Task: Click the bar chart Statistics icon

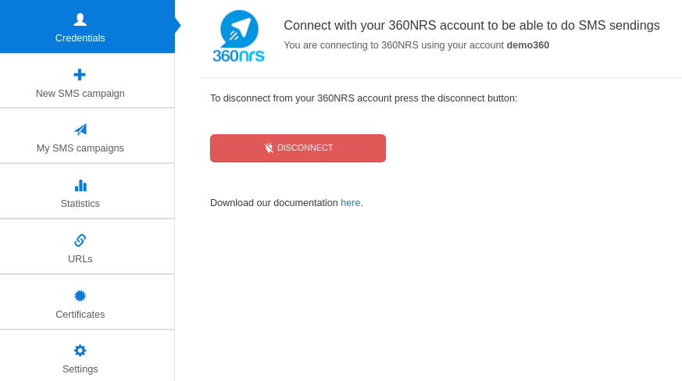Action: click(80, 185)
